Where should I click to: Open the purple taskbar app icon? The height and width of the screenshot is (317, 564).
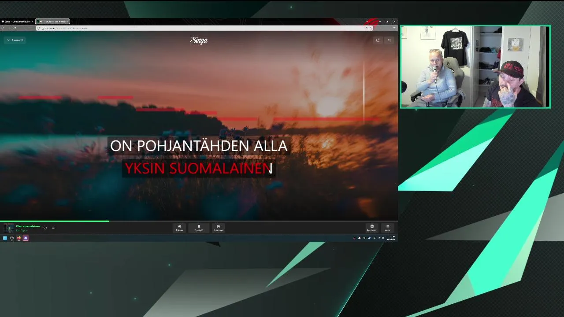(x=26, y=238)
